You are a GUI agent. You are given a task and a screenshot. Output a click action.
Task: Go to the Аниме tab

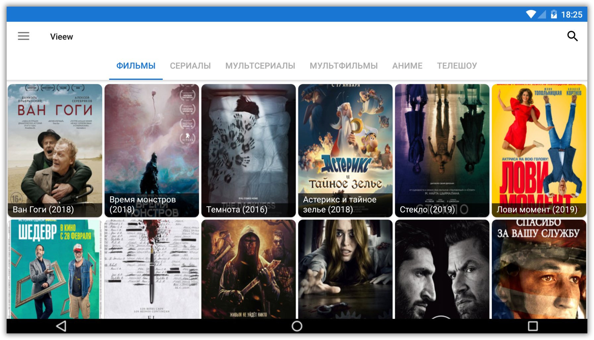point(407,66)
